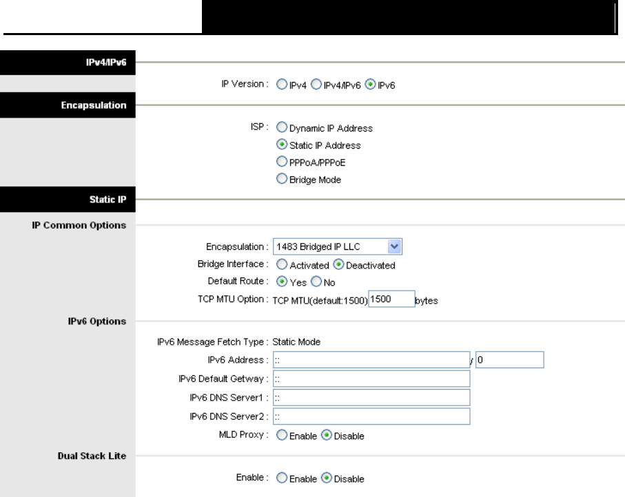Click the IPv6 prefix length field
The width and height of the screenshot is (625, 497).
510,359
